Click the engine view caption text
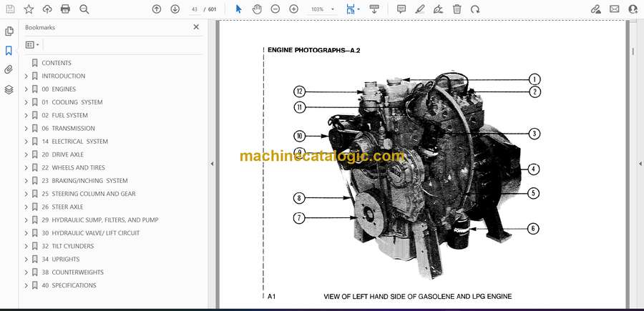The width and height of the screenshot is (644, 311). (x=418, y=296)
